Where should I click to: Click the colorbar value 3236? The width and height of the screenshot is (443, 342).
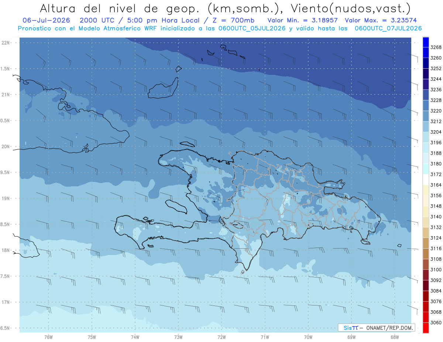pyautogui.click(x=436, y=90)
